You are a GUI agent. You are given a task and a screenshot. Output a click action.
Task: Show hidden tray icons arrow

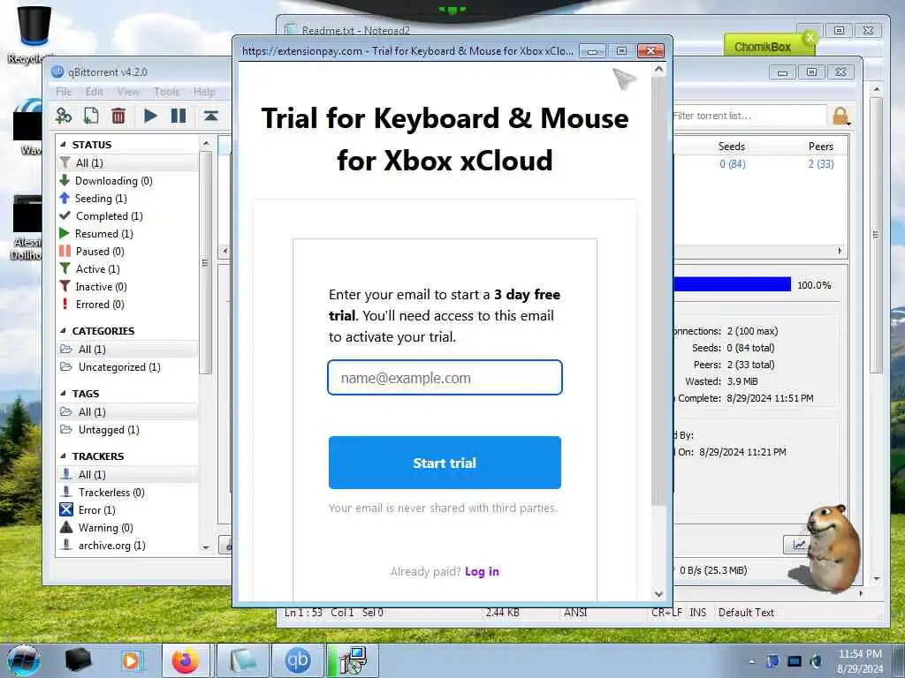pyautogui.click(x=751, y=661)
